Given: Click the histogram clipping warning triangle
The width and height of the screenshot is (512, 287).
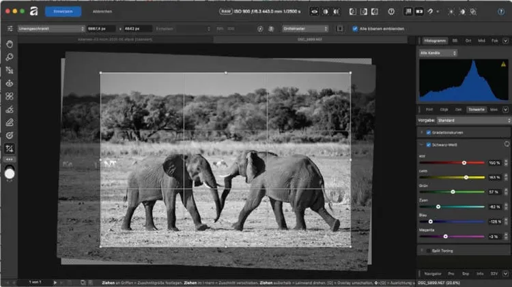Looking at the screenshot, I should click(503, 63).
